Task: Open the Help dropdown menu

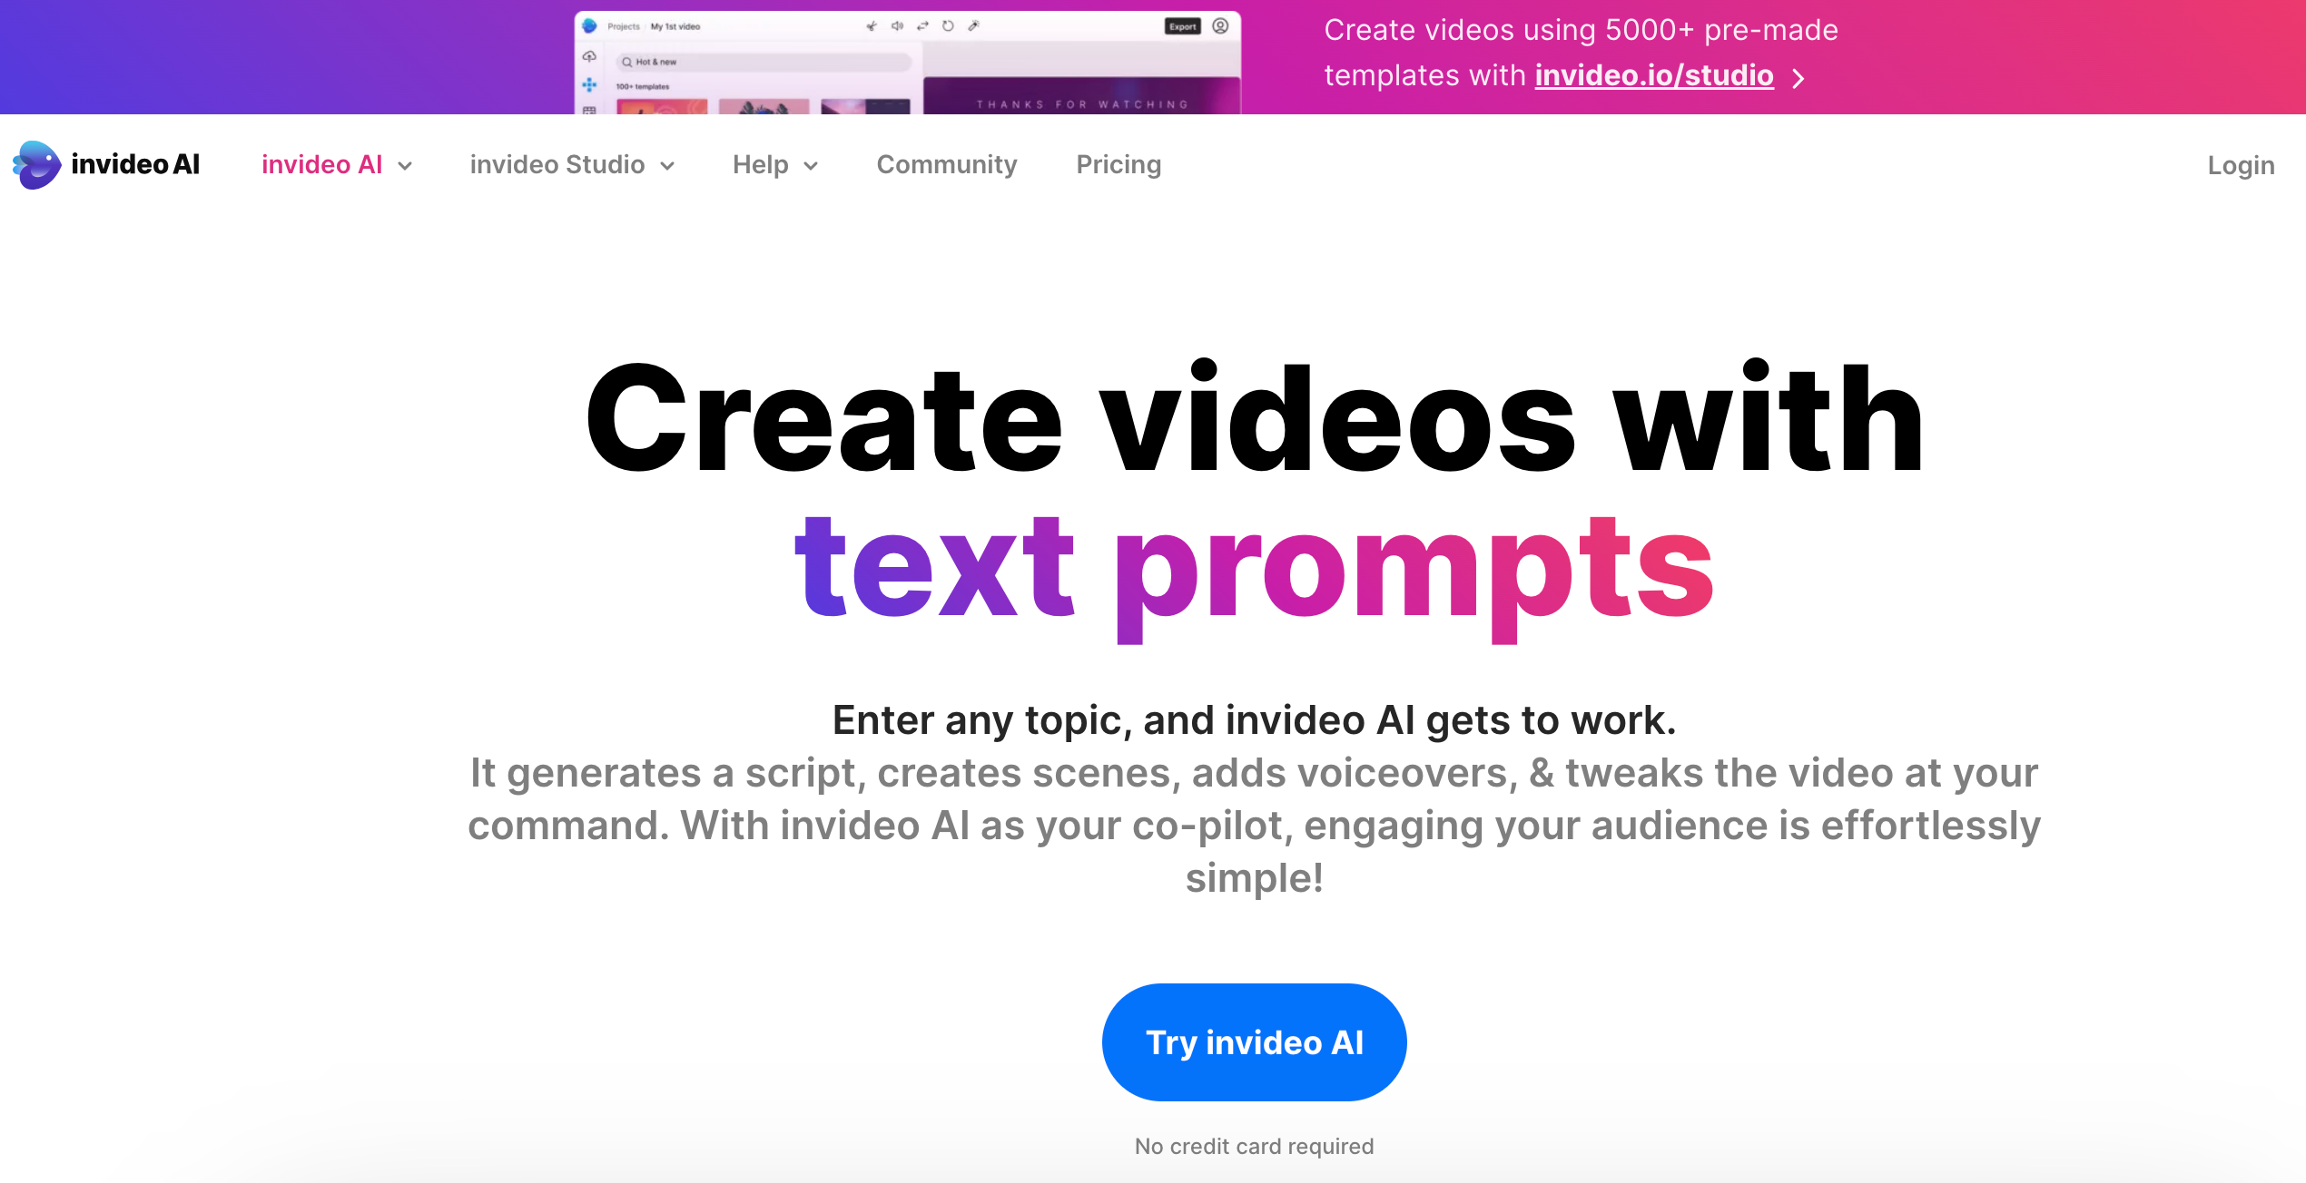Action: (774, 163)
